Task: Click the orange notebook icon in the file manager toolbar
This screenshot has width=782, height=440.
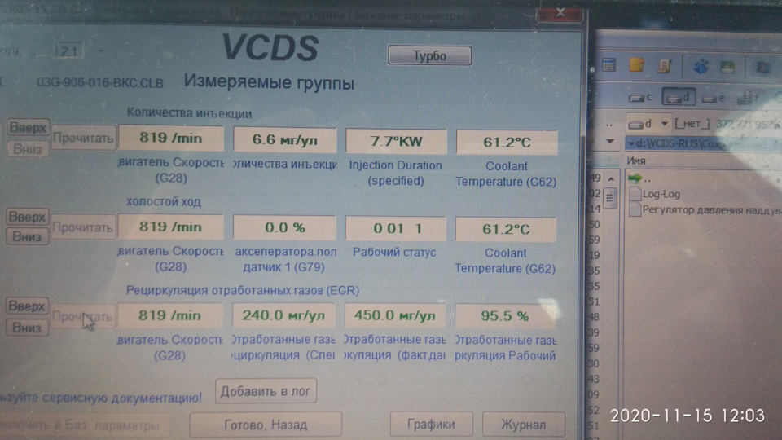Action: pyautogui.click(x=636, y=65)
